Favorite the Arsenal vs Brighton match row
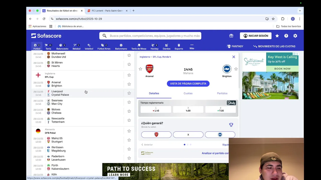This screenshot has height=180, width=321. point(129,84)
